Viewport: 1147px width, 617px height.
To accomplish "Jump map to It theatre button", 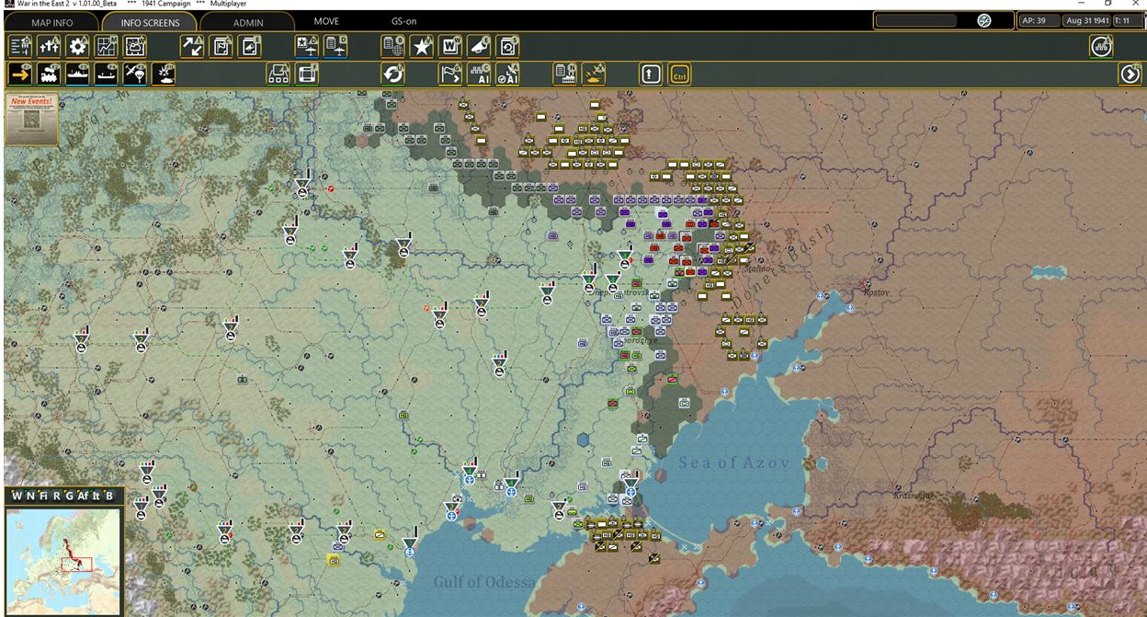I will point(96,497).
